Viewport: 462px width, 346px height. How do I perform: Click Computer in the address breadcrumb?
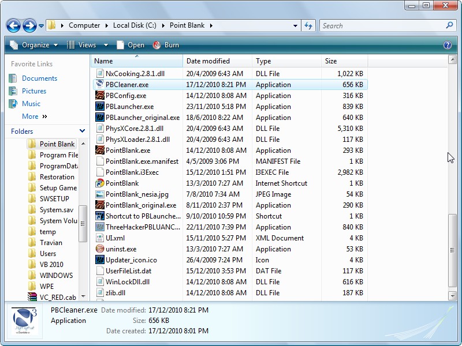(84, 25)
